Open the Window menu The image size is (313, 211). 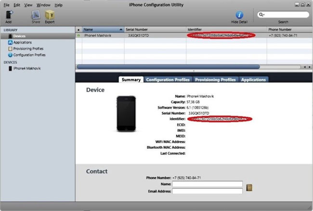(43, 5)
